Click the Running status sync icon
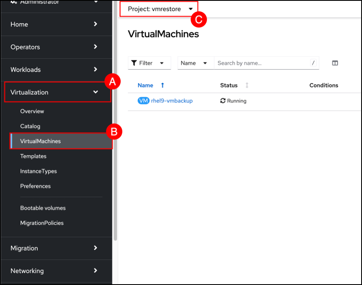 tap(223, 101)
